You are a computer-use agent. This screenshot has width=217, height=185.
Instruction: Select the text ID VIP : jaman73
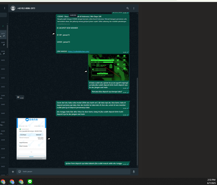coord(63,35)
